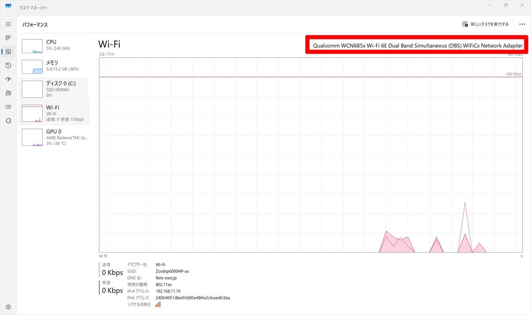Image resolution: width=531 pixels, height=315 pixels.
Task: Click the Wi-Fi throughput graph
Action: pos(311,155)
